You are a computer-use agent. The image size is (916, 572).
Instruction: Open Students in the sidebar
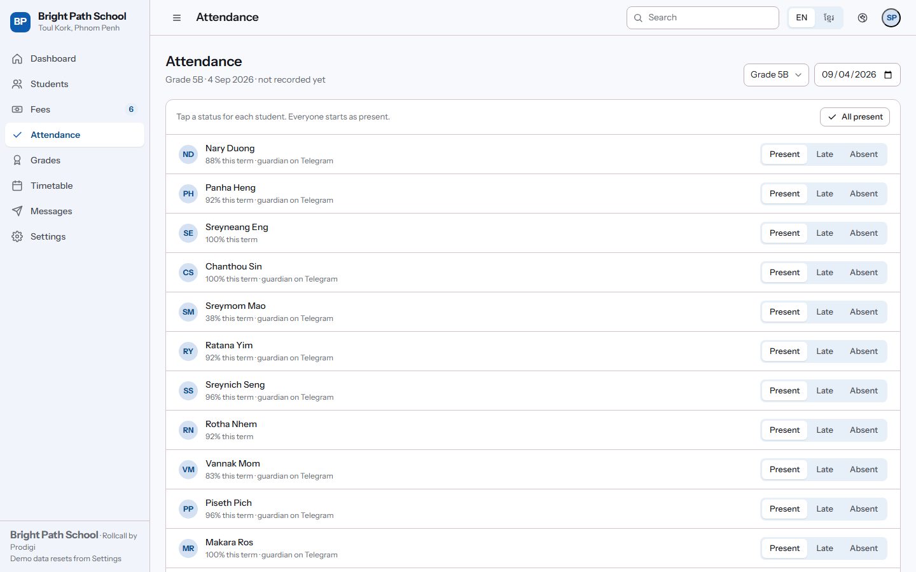[74, 84]
